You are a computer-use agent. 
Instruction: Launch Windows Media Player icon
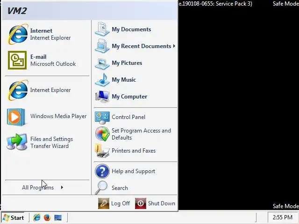(16, 117)
